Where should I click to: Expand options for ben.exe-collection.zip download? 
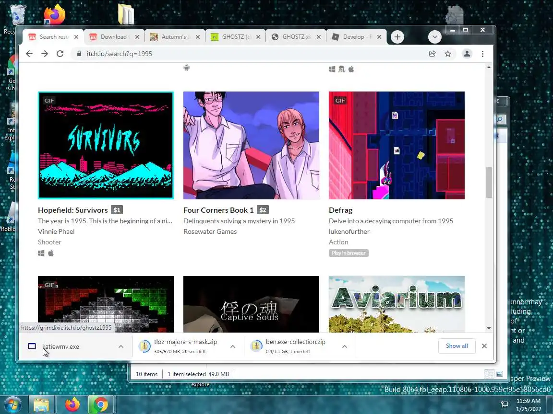coord(345,346)
